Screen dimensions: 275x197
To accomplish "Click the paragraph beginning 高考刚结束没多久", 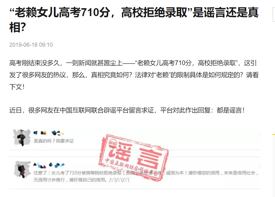I will tap(134, 75).
